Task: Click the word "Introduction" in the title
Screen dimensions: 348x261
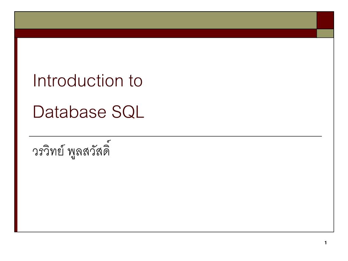Action: pyautogui.click(x=78, y=81)
